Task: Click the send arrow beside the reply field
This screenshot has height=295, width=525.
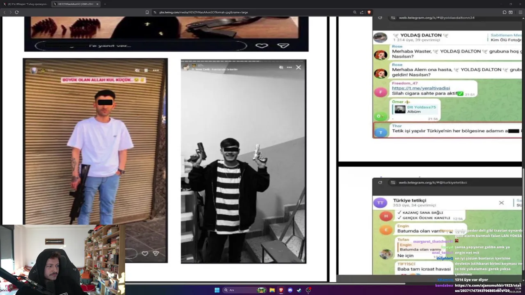Action: click(x=283, y=45)
